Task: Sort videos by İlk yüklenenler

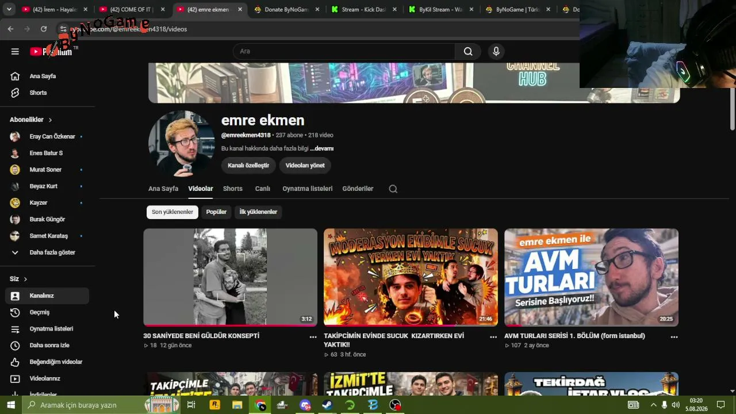Action: click(x=258, y=212)
